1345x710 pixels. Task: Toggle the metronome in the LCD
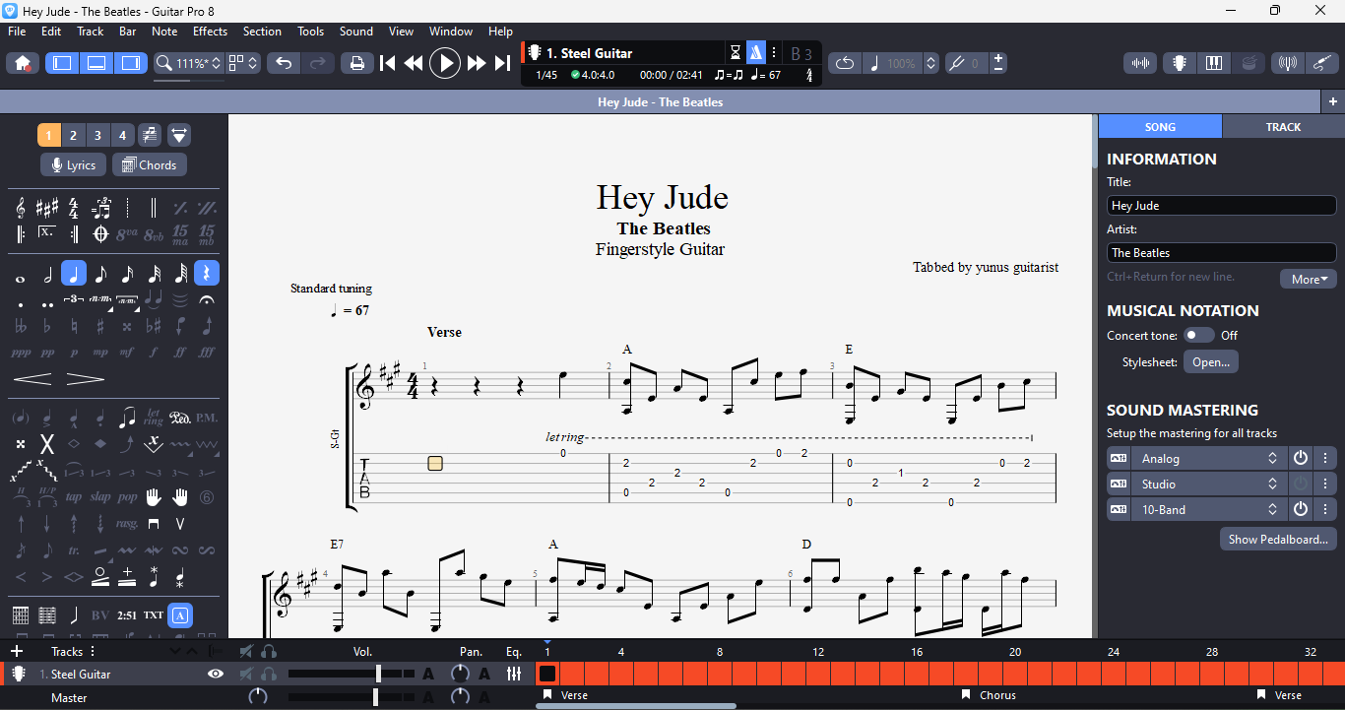[756, 53]
